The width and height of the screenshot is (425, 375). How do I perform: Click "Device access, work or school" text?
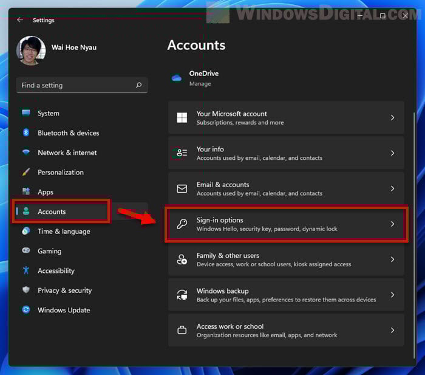pos(274,264)
